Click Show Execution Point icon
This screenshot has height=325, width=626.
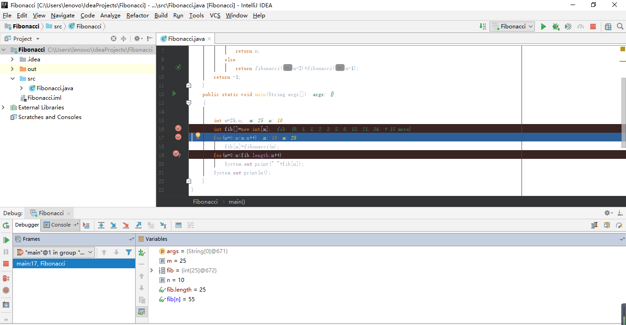click(x=86, y=225)
